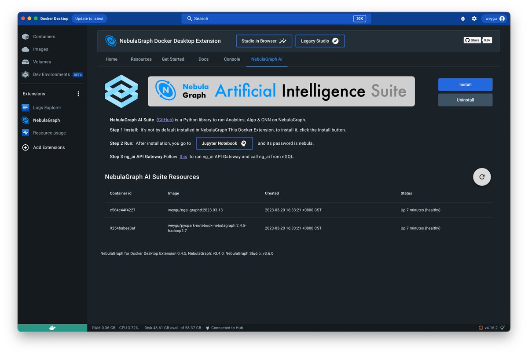The image size is (528, 355).
Task: Open the Jupyter Notebook dropdown
Action: coord(224,143)
